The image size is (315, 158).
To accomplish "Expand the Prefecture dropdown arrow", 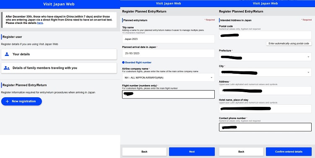I will pyautogui.click(x=308, y=57).
